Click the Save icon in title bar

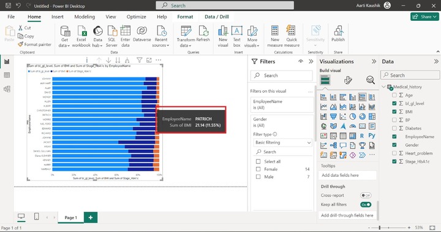coord(8,6)
